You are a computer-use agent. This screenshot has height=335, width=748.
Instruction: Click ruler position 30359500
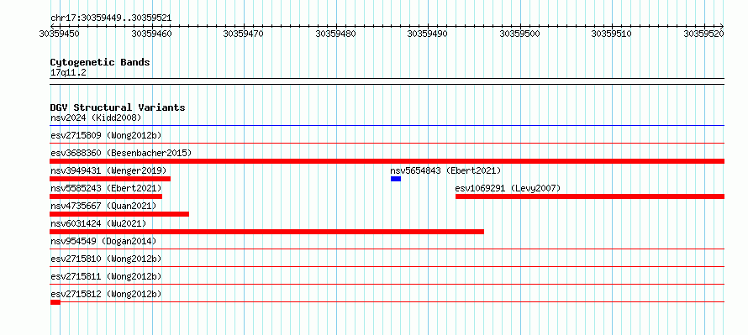[519, 34]
